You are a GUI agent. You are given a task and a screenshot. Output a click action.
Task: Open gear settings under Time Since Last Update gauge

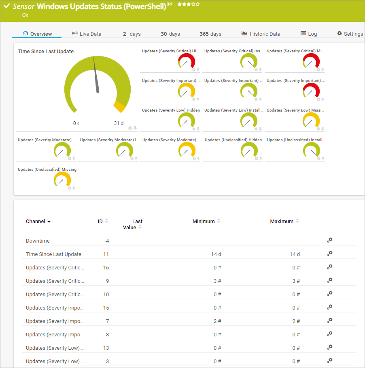coord(130,128)
